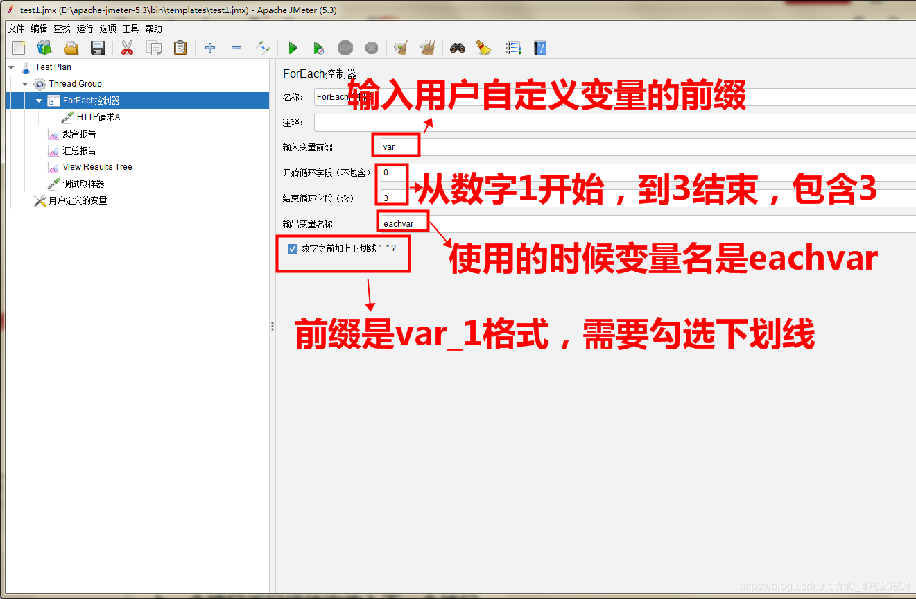Click the Clear All double broom icon
Screen dimensions: 916x599
pos(428,48)
